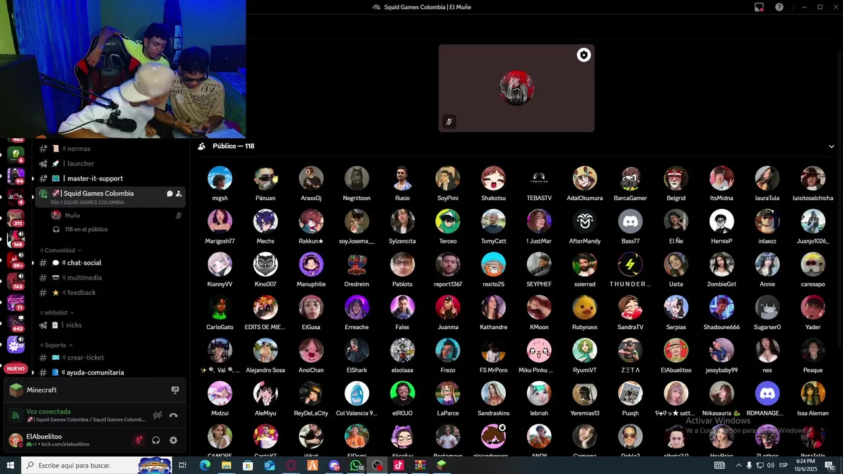Screen dimensions: 843x474
Task: Click the Muñe speaker tile on stage
Action: [516, 88]
